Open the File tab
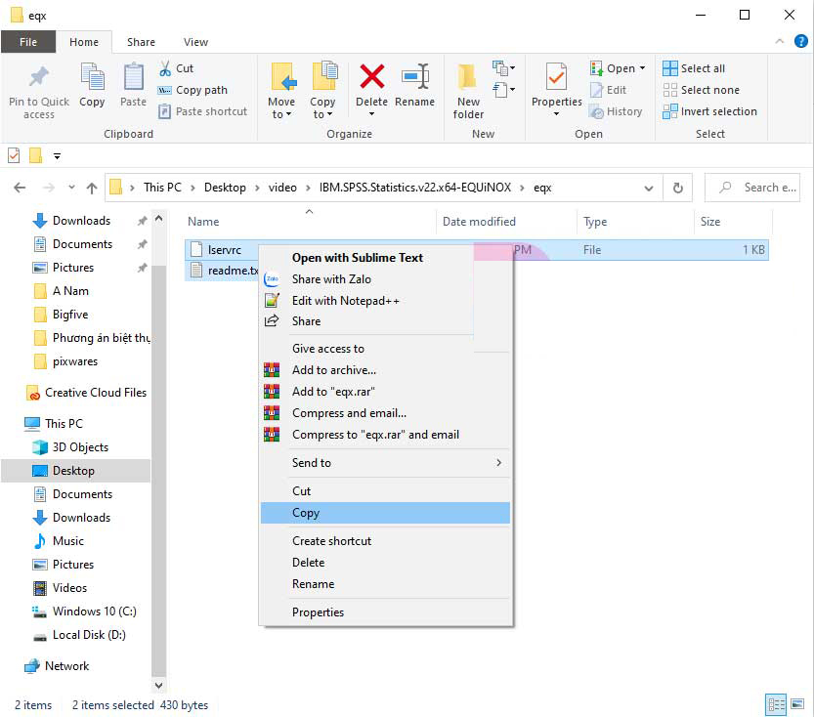814x717 pixels. [x=28, y=42]
